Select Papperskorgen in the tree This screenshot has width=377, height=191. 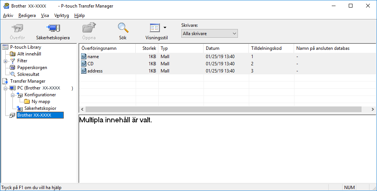(x=32, y=68)
